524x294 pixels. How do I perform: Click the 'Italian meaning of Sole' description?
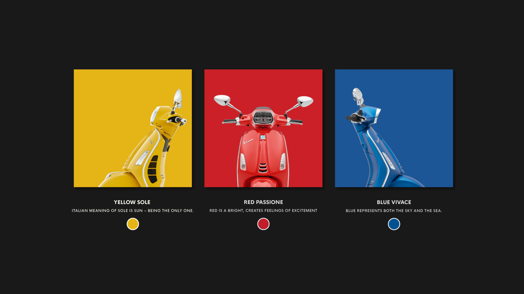(133, 211)
